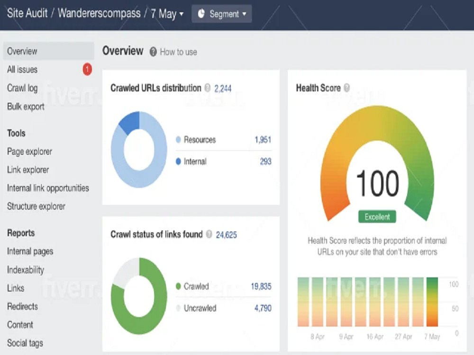Open the Indexability report
Image resolution: width=474 pixels, height=355 pixels.
26,270
